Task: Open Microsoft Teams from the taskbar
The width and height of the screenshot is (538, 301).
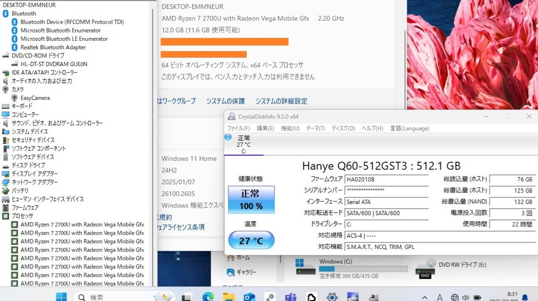Action: (x=290, y=297)
